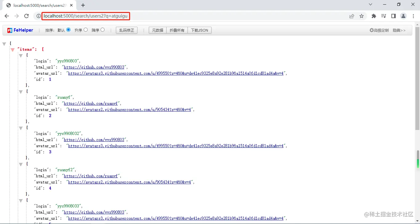Open avatar_url link under login yyx9908033

click(x=176, y=218)
